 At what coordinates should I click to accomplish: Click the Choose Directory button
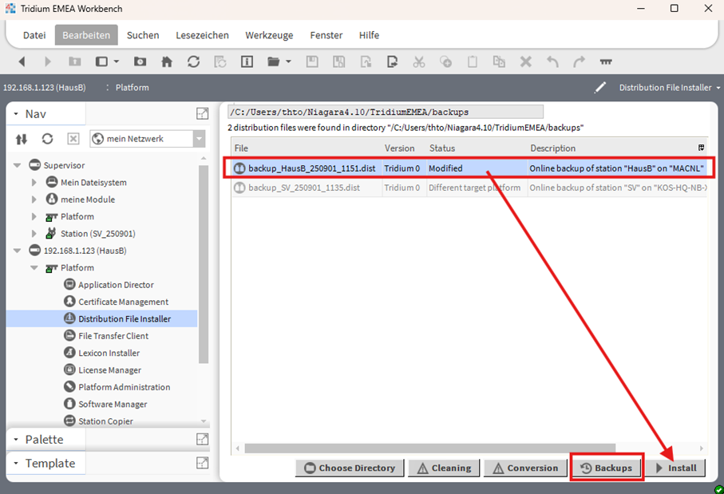pos(350,468)
